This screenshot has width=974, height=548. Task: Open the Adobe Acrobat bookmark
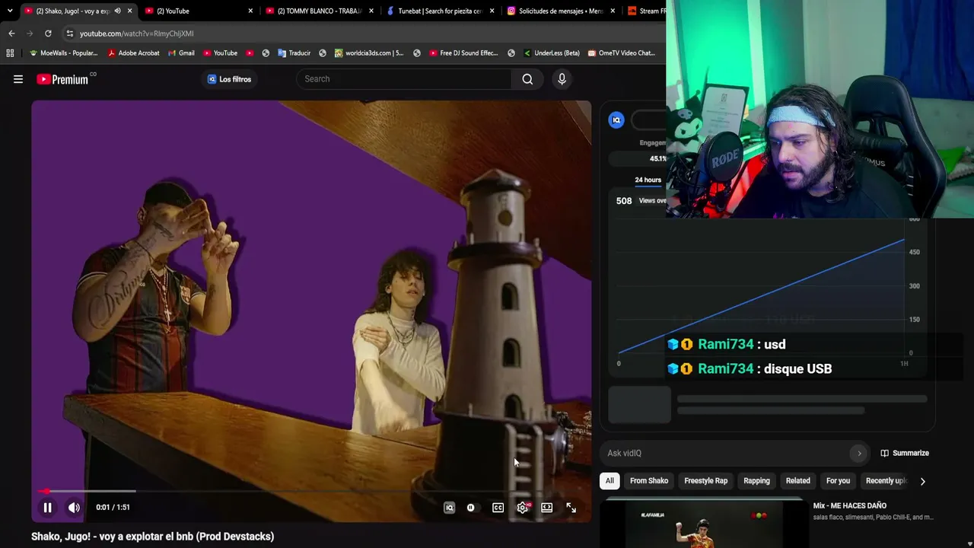(x=133, y=53)
